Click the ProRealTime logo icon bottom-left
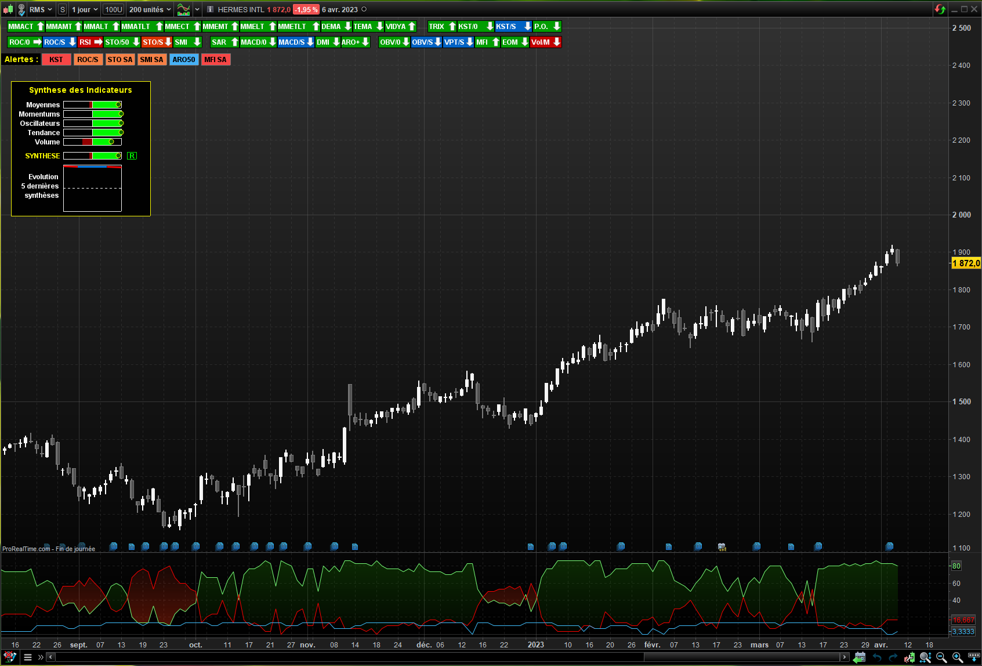Viewport: 982px width, 666px height. point(10,657)
